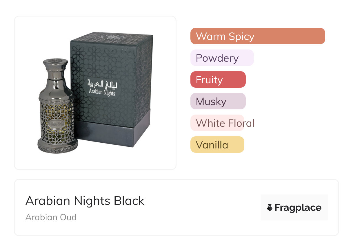Select the Powdery accord bar

(x=222, y=58)
